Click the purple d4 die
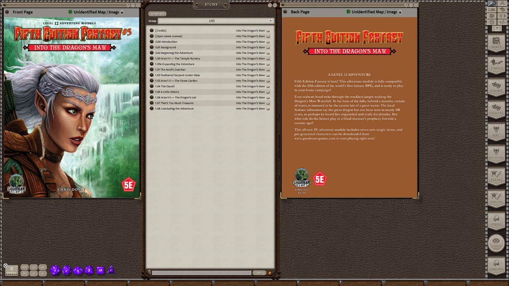Viewport: 509px width, 286px height. [112, 270]
